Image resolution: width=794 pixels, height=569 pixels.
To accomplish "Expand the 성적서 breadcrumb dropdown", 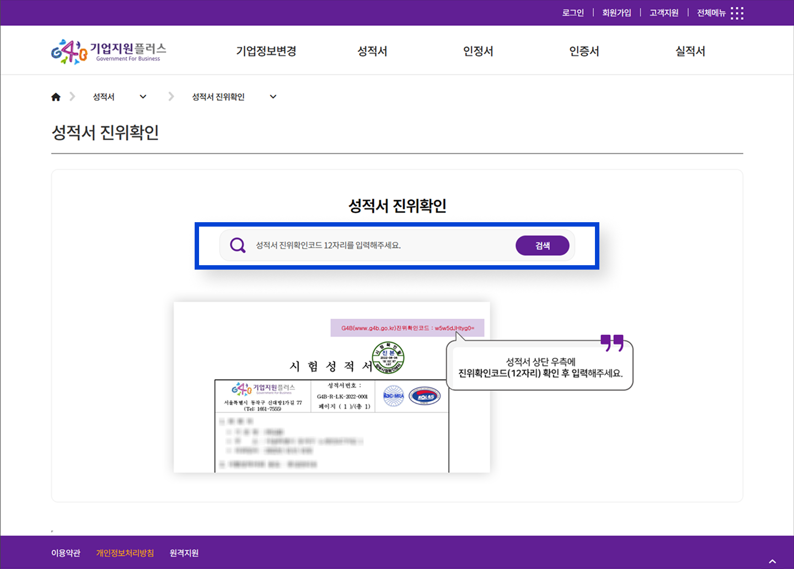I will point(143,97).
